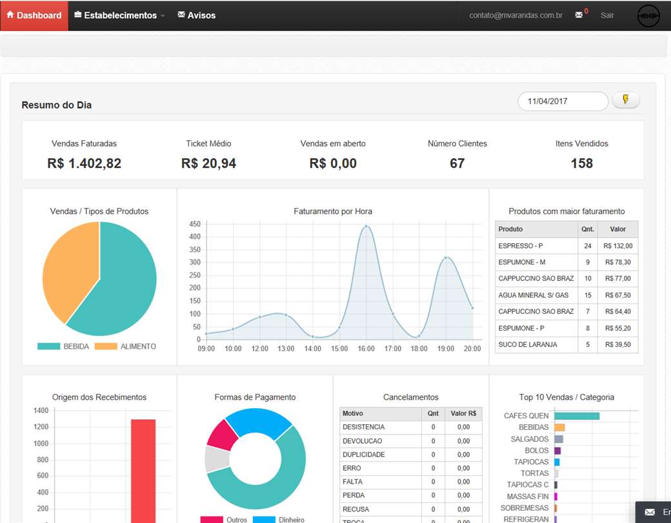Click the 16:00 peak point on the hourly chart
The height and width of the screenshot is (523, 671).
coord(366,226)
